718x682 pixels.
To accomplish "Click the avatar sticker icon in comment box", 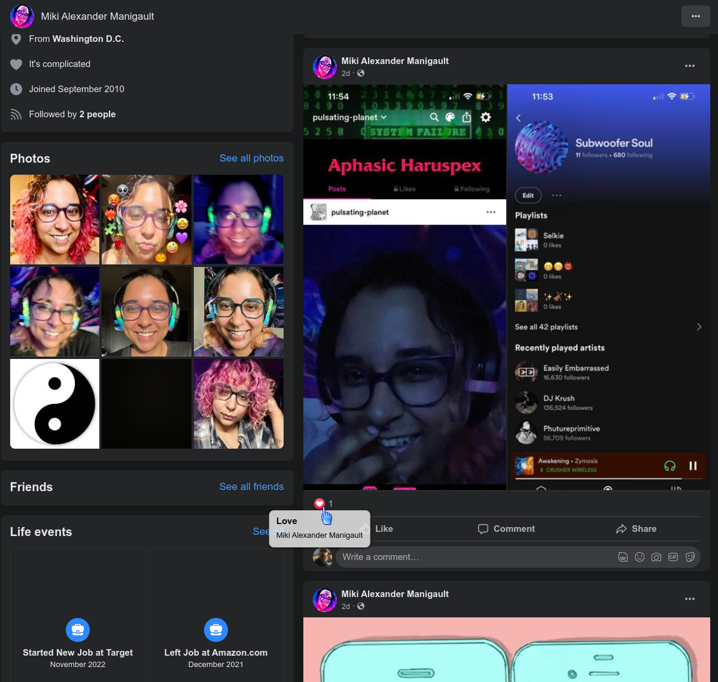I will click(623, 557).
